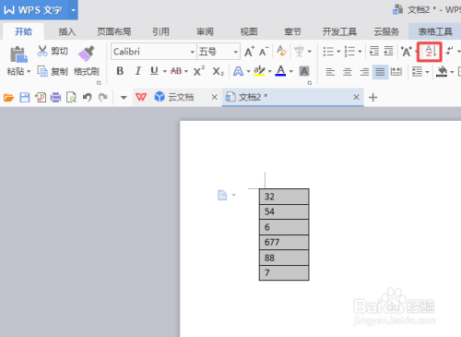Screen dimensions: 461x337
Task: Switch to the 开始 (Home) tab
Action: coord(24,31)
